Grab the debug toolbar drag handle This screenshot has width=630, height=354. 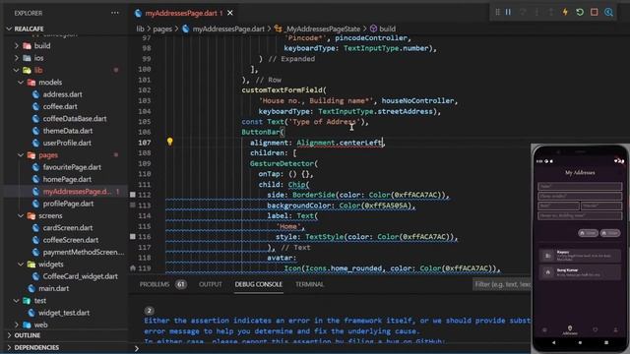(497, 13)
